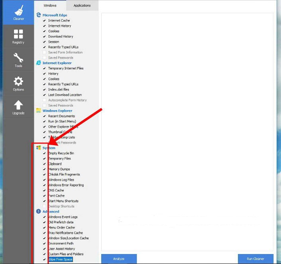The width and height of the screenshot is (281, 264).
Task: Toggle Windows Log Files checkbox
Action: pos(44,180)
